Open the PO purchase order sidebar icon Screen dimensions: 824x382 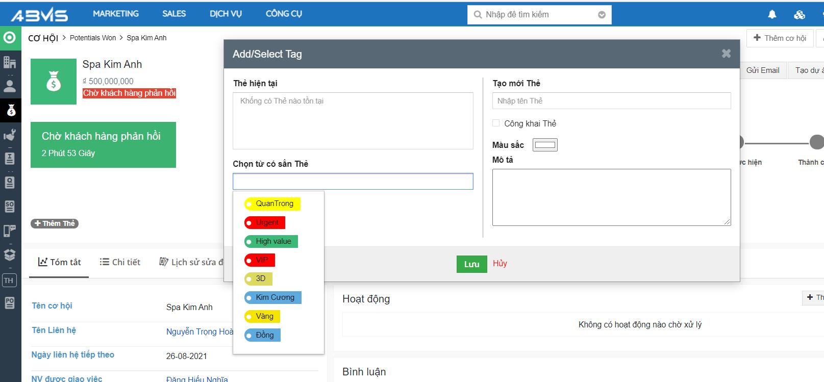click(x=10, y=303)
